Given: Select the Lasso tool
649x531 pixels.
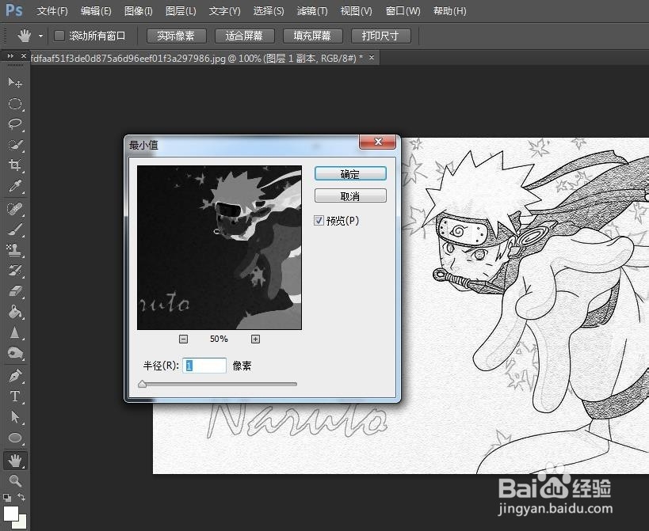Looking at the screenshot, I should point(15,124).
